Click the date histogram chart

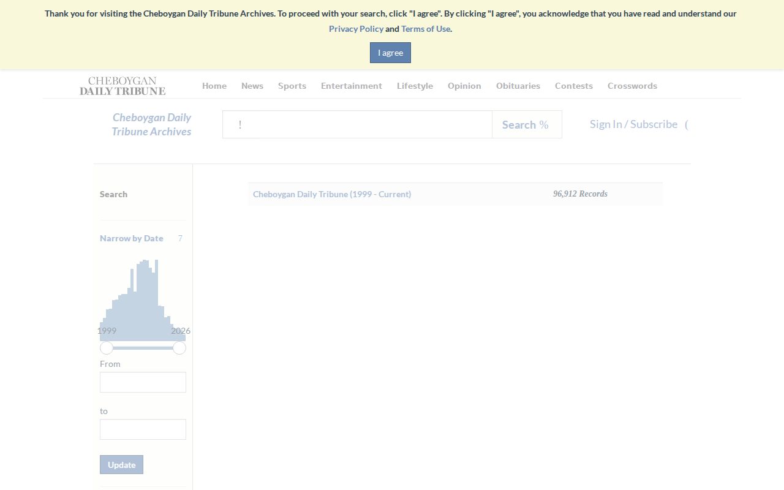143,300
